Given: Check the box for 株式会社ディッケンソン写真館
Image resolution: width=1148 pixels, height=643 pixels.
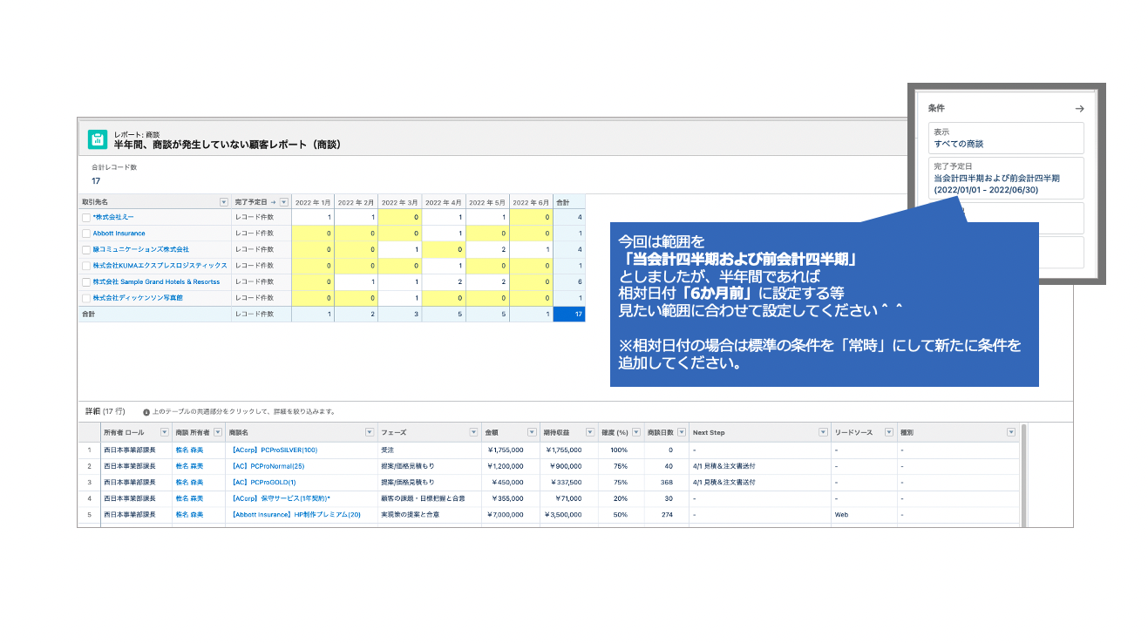Looking at the screenshot, I should [86, 298].
